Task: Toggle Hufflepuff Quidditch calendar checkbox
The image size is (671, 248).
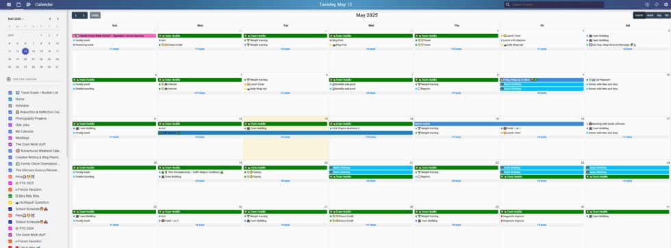Action: pyautogui.click(x=10, y=202)
